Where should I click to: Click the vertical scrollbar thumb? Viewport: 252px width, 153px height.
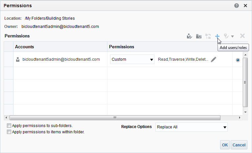pyautogui.click(x=245, y=82)
